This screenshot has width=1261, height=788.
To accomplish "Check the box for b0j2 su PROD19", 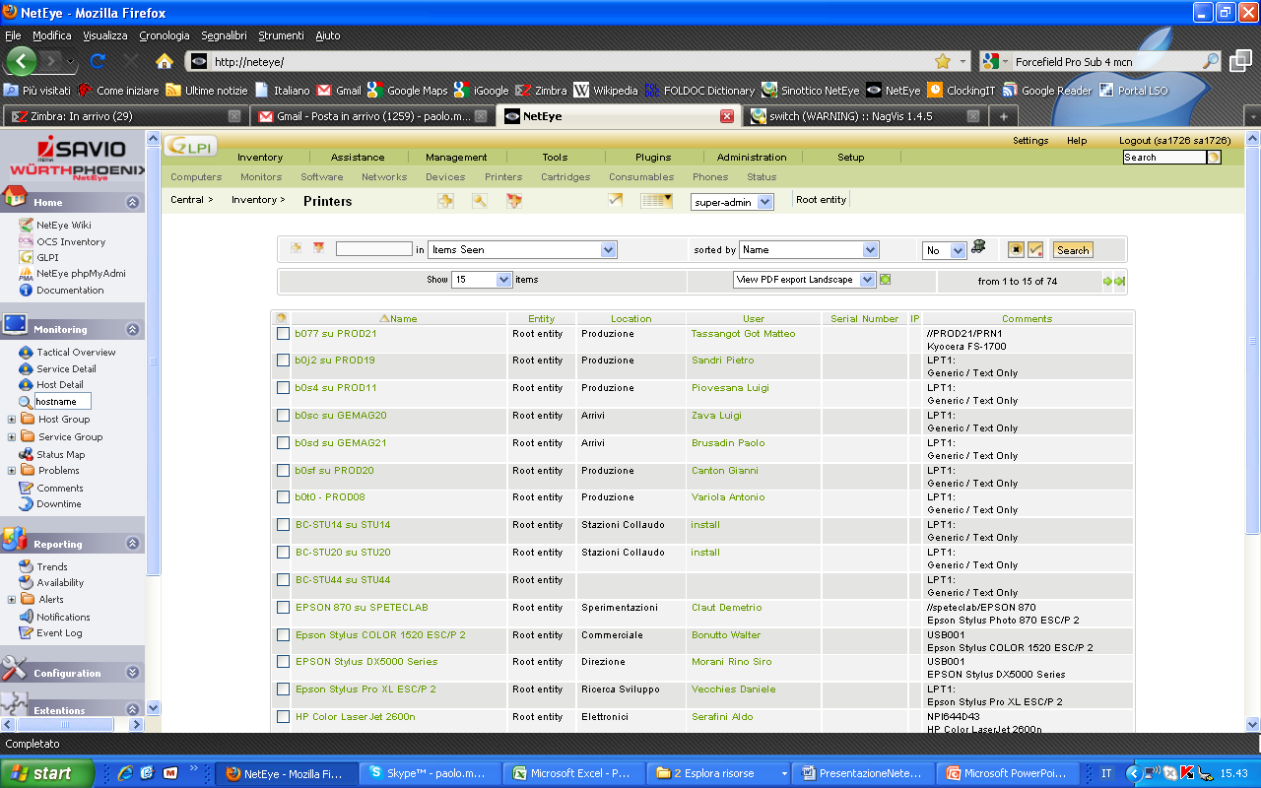I will click(x=284, y=361).
